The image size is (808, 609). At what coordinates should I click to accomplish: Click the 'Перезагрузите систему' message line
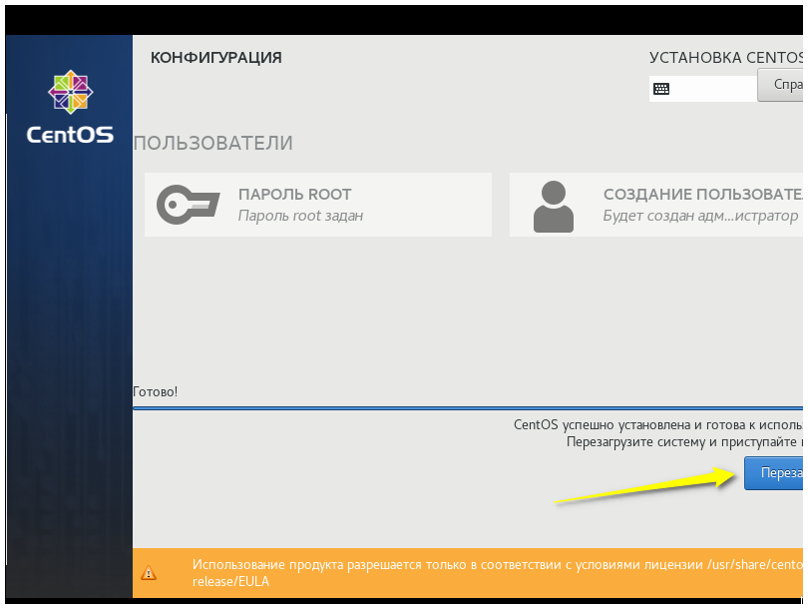click(684, 442)
